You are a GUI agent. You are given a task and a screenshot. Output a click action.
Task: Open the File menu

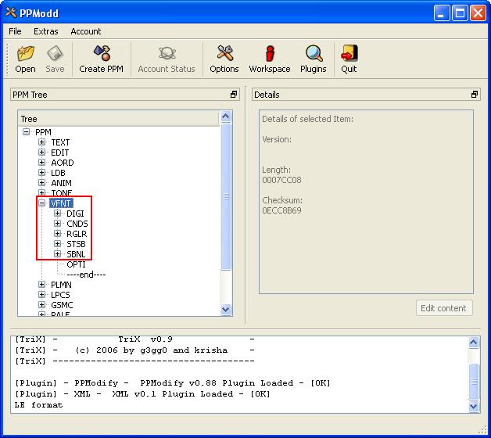(15, 31)
